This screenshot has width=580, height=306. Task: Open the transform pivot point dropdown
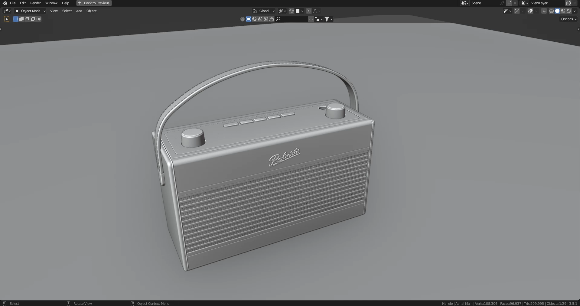[282, 11]
